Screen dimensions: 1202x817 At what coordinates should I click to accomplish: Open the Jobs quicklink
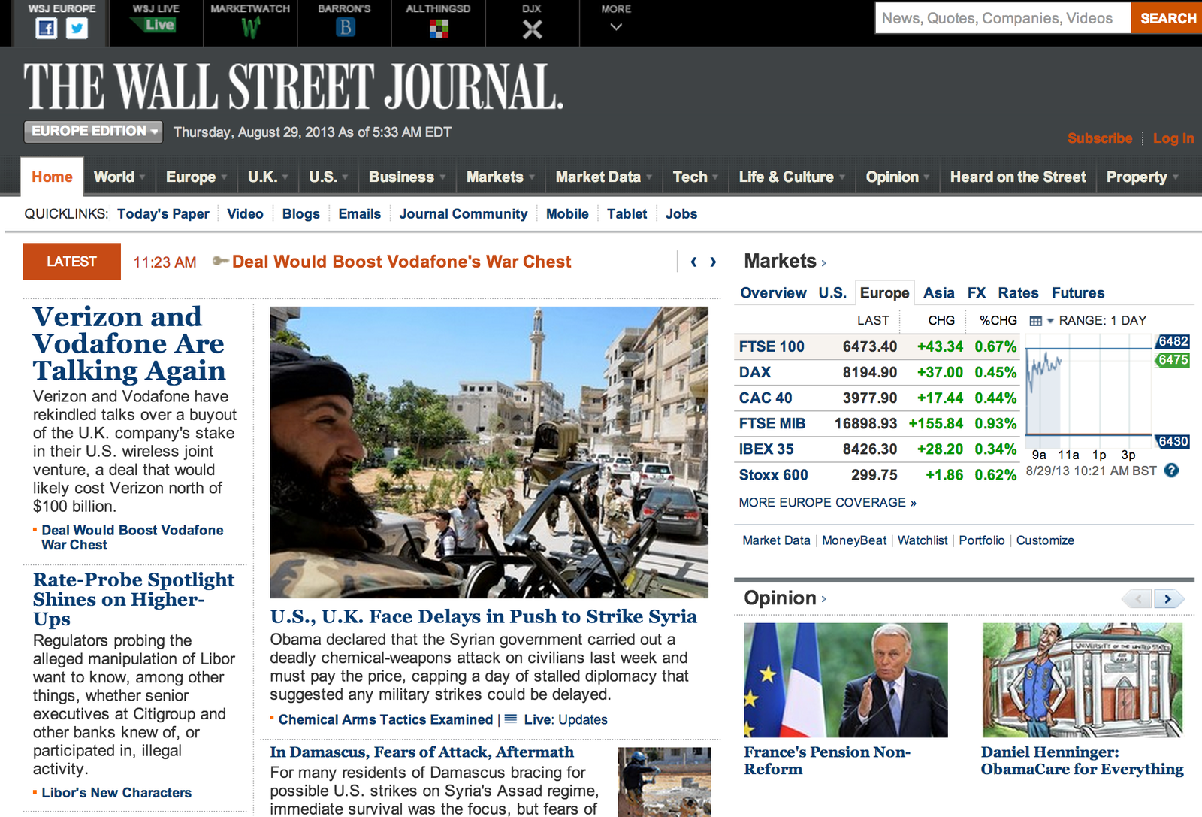[x=681, y=214]
